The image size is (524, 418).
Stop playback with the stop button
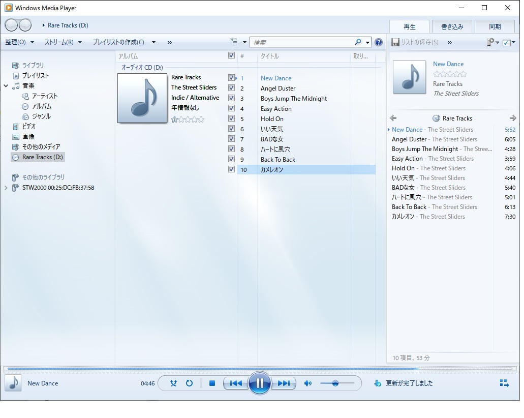(x=212, y=383)
